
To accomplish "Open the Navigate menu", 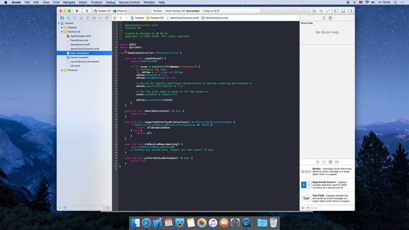I will coord(69,3).
